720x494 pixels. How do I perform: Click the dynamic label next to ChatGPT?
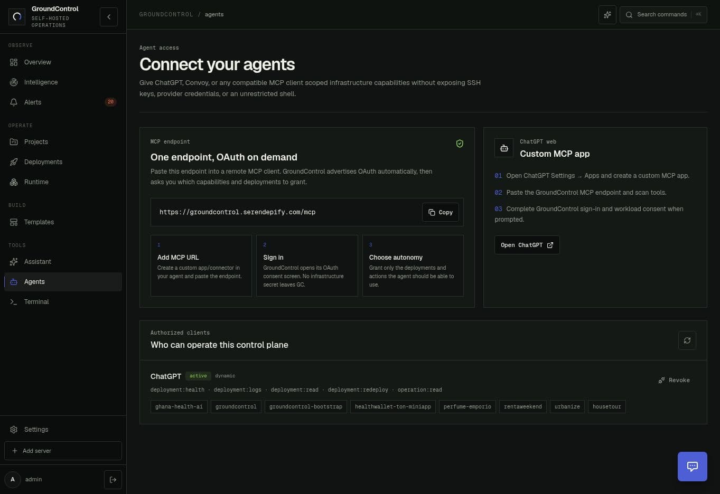(225, 376)
